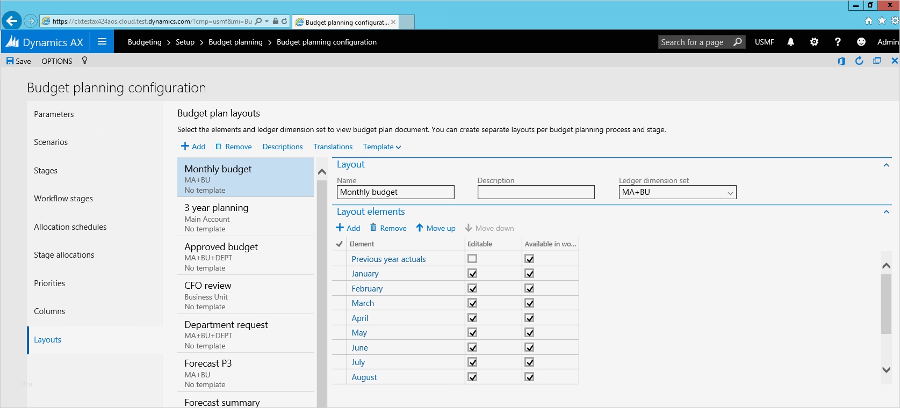Click the Budgeting breadcrumb
This screenshot has height=408, width=900.
coord(145,42)
